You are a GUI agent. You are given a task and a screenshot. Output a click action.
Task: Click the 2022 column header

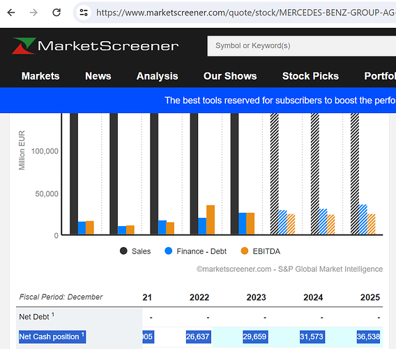coord(199,297)
